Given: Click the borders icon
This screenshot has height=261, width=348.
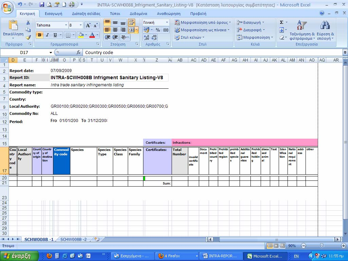Looking at the screenshot, I should 68,35.
